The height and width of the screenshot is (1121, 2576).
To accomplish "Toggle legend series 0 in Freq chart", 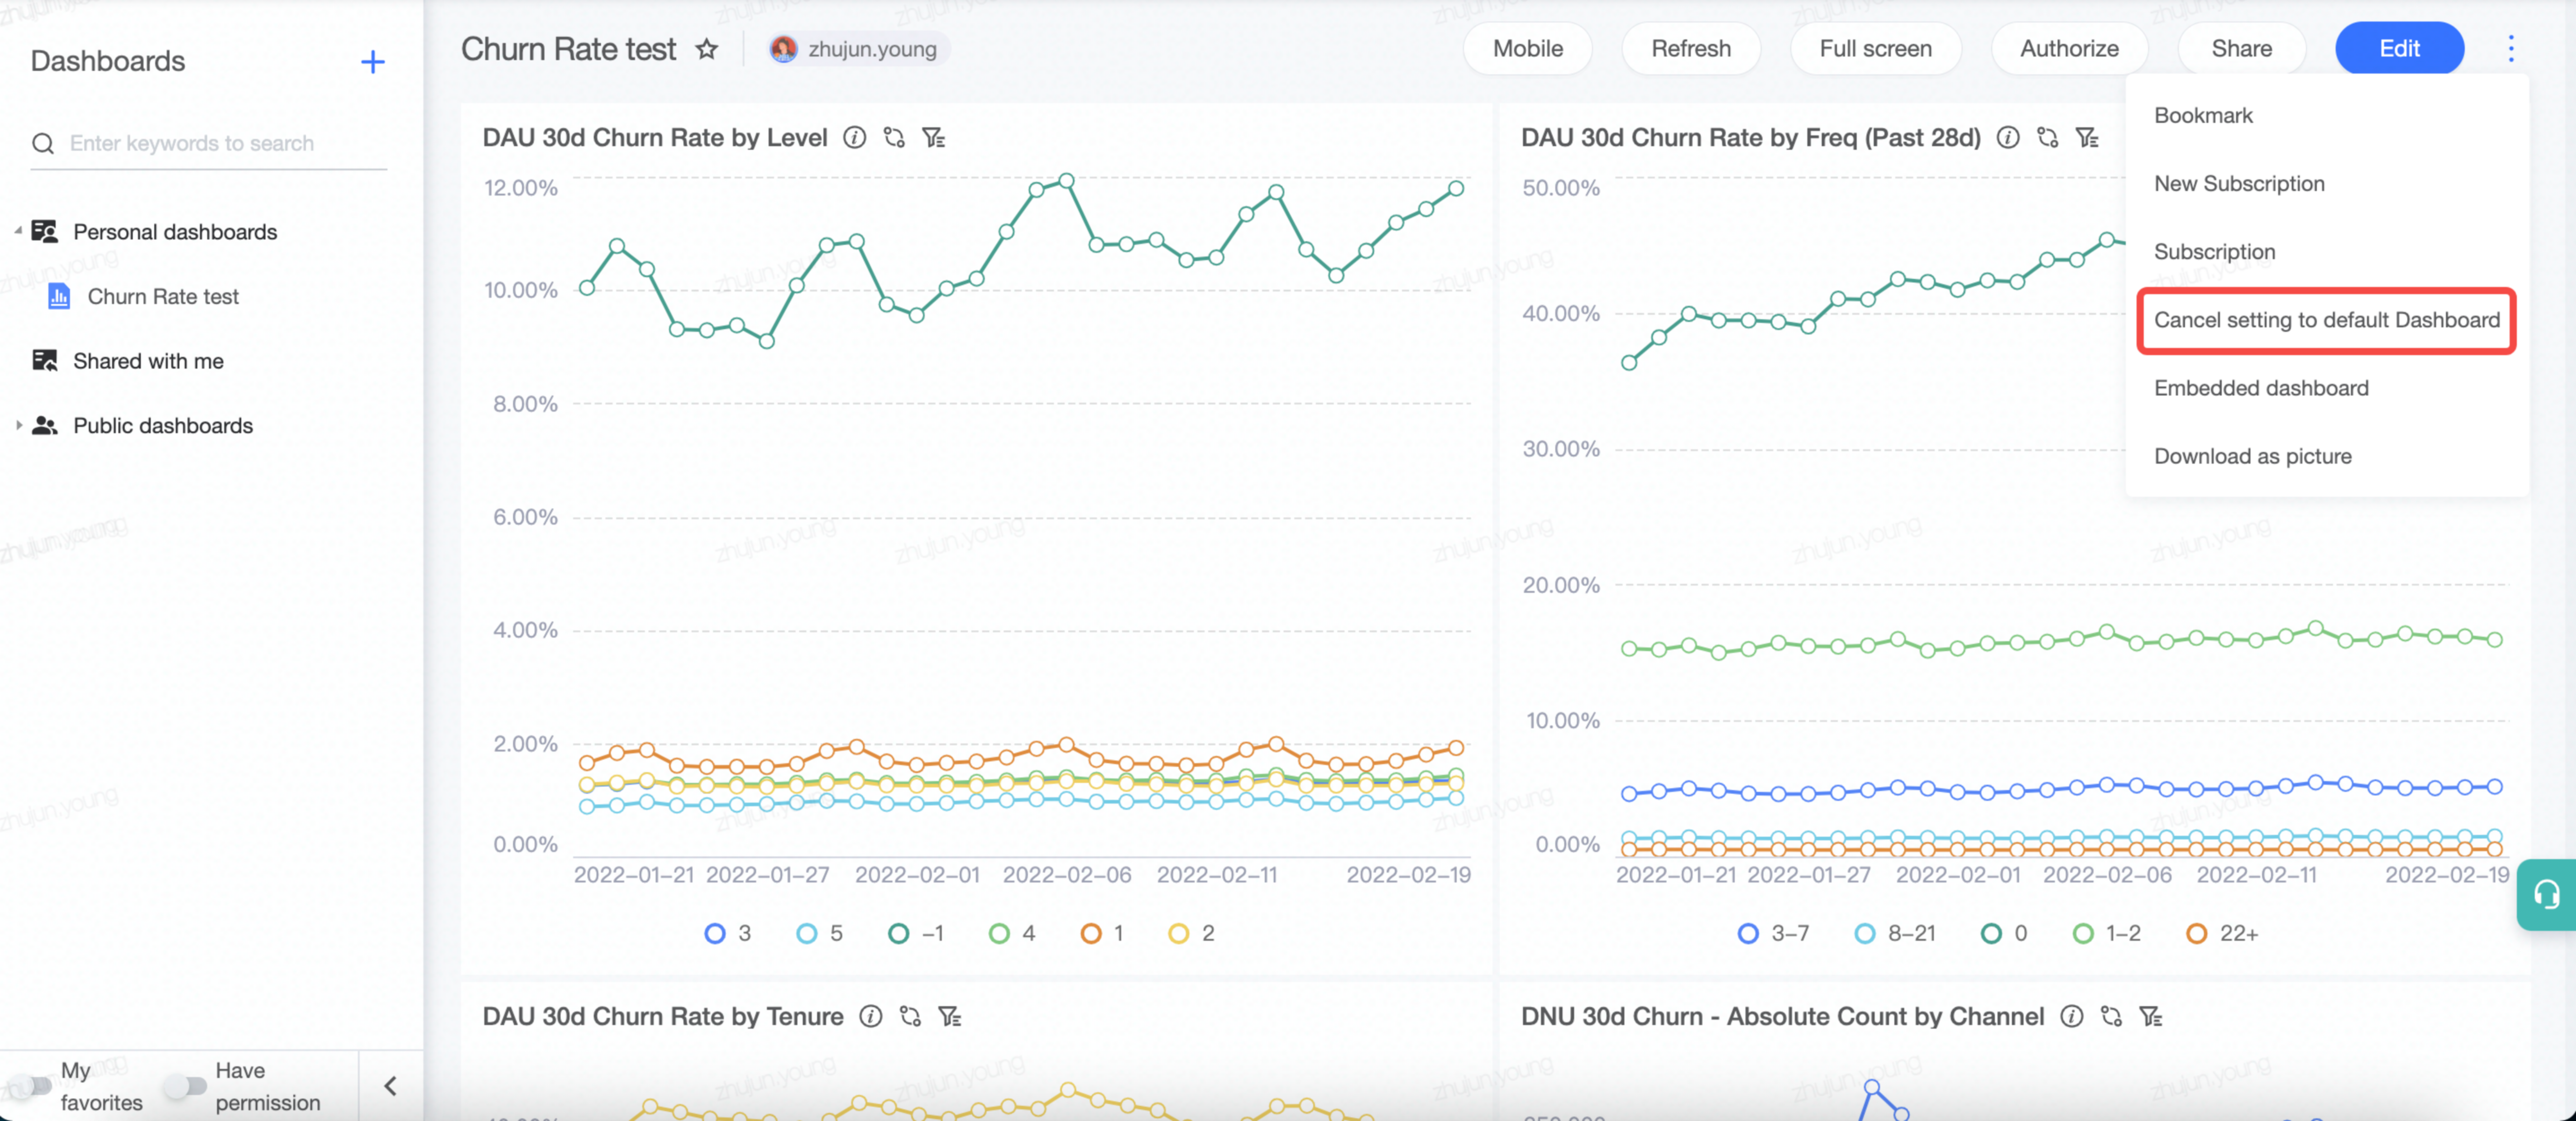I will pos(2004,933).
